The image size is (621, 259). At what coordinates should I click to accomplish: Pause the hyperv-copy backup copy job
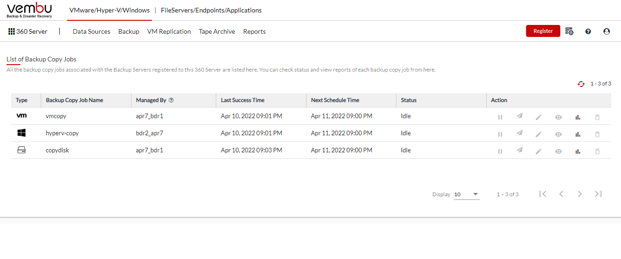(x=500, y=134)
